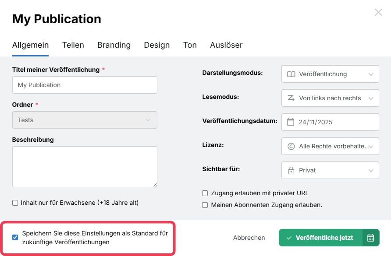
Task: Open the Design tab
Action: coord(157,45)
